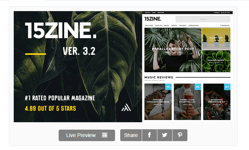Open the Product Review green leaves thumbnail

tap(216, 61)
